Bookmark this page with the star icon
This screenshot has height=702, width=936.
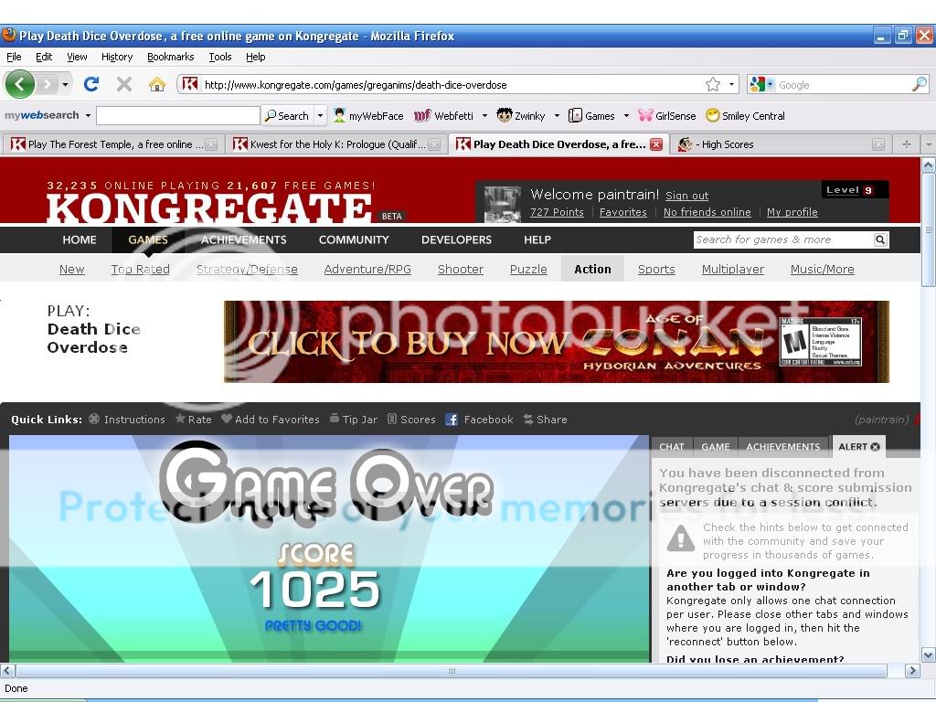pyautogui.click(x=713, y=84)
